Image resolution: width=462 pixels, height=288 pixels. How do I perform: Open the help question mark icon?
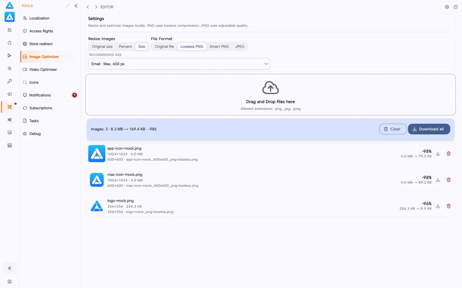tap(456, 7)
